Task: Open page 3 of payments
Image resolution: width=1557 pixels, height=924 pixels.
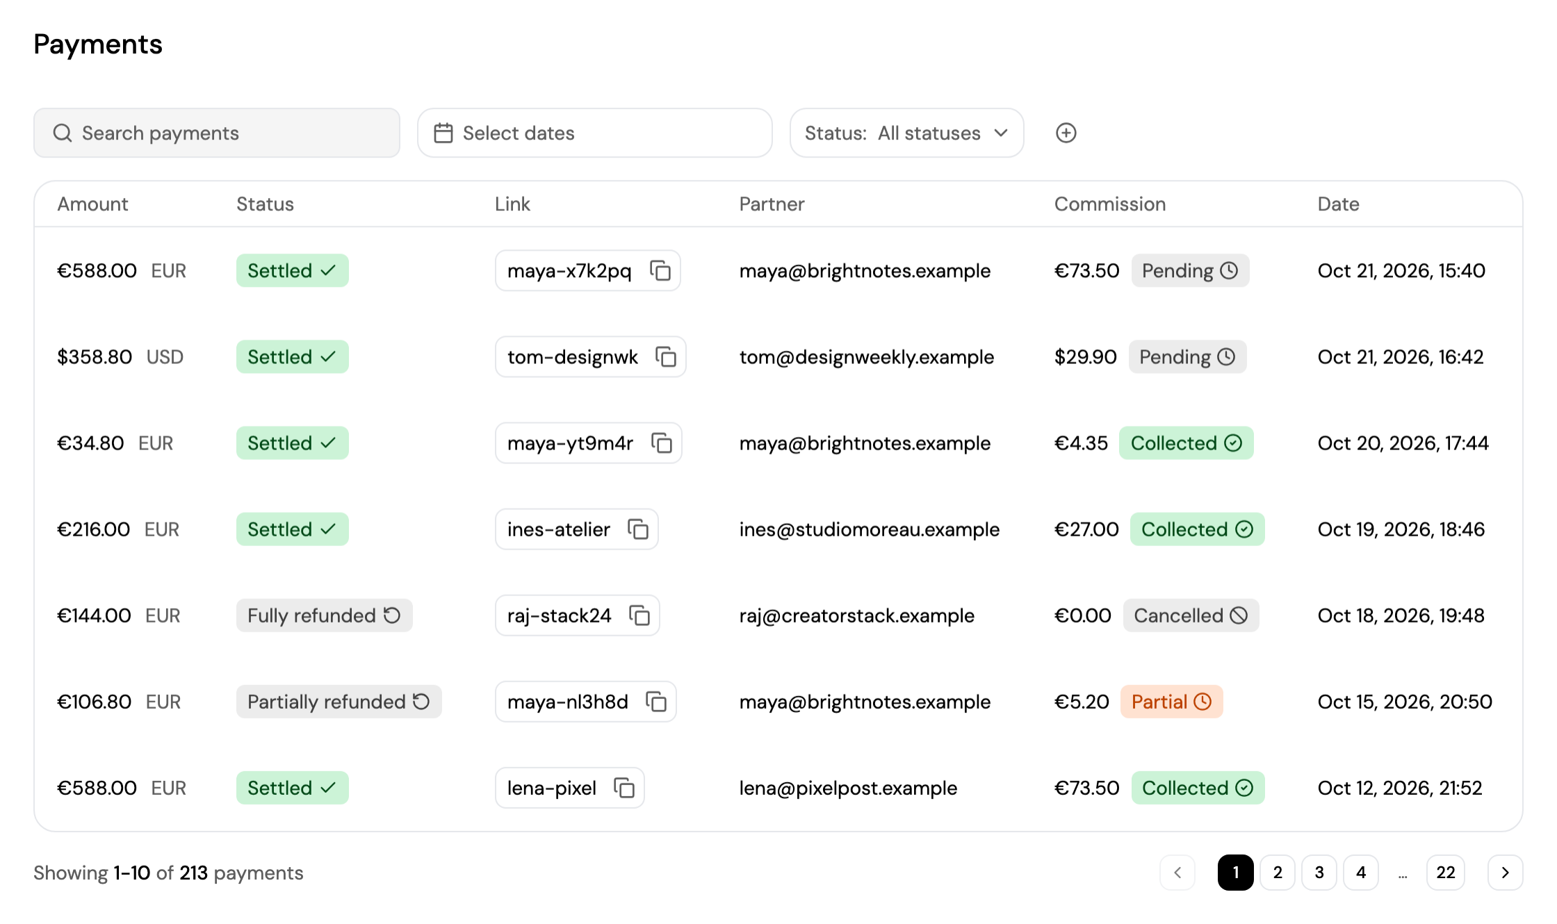Action: tap(1319, 873)
